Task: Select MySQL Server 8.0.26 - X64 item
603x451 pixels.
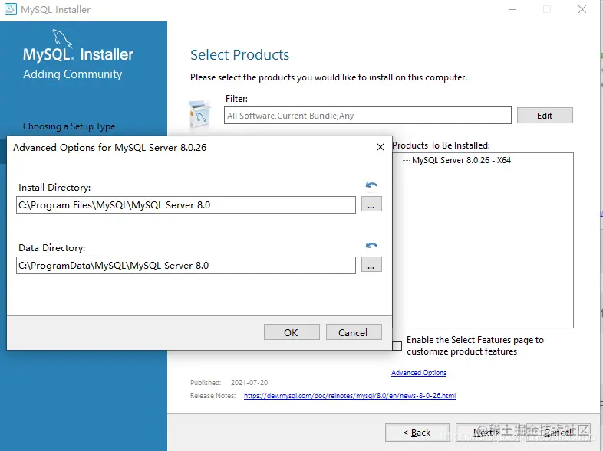Action: coord(461,160)
